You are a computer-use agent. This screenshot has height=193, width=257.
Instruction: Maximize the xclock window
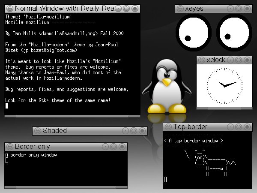pyautogui.click(x=239, y=60)
